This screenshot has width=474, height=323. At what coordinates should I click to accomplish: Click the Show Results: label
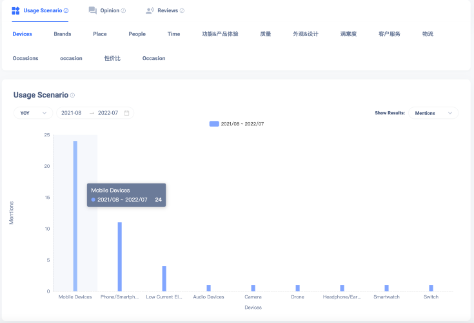[x=390, y=113]
